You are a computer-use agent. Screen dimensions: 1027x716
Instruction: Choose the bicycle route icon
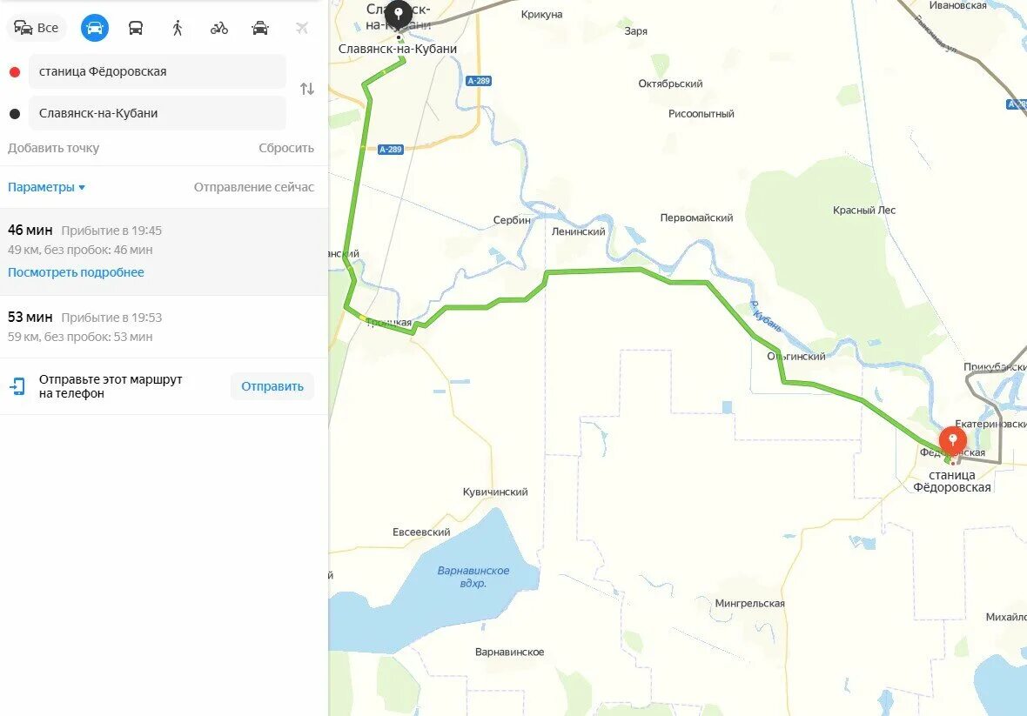click(x=218, y=28)
